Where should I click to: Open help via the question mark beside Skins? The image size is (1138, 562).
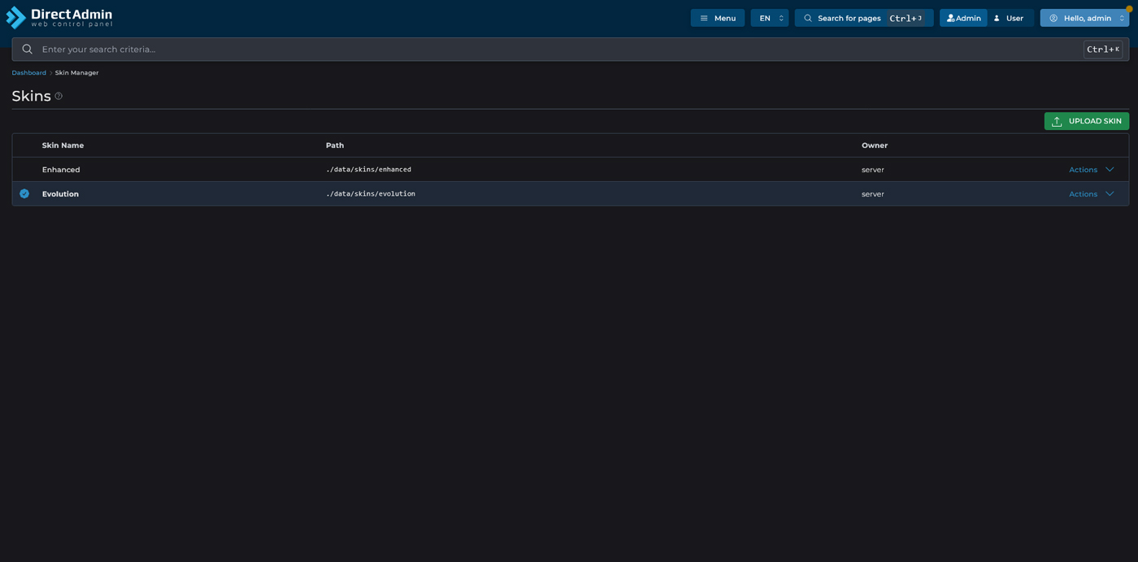pos(58,95)
